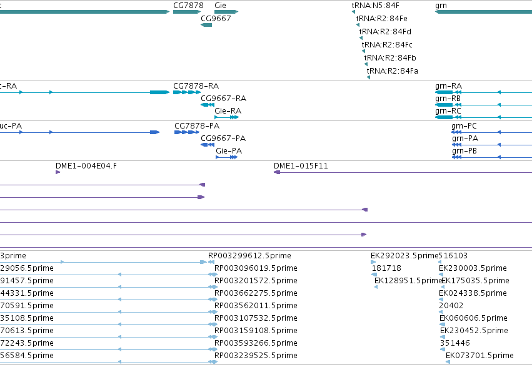This screenshot has height=365, width=532.
Task: Select the CG7878 gene bar
Action: pyautogui.click(x=187, y=12)
